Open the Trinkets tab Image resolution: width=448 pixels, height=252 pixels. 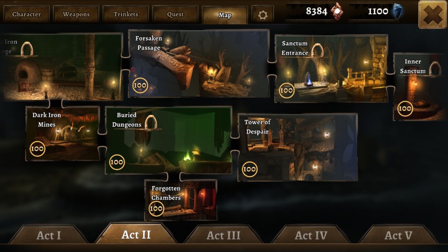(x=126, y=14)
